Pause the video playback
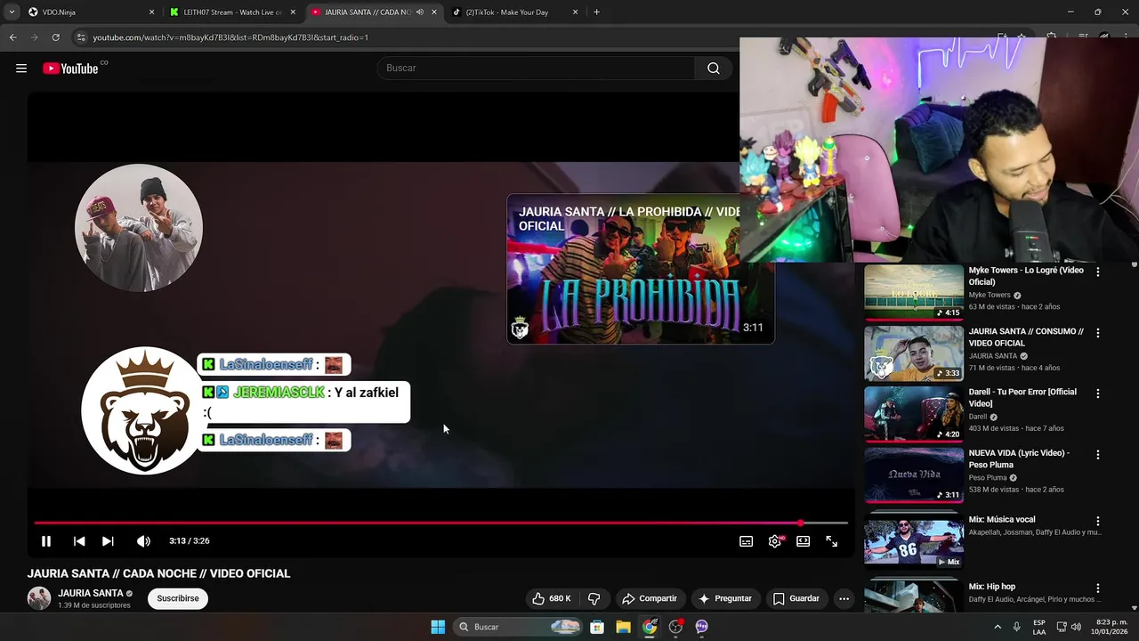Viewport: 1139px width, 641px height. click(x=46, y=541)
